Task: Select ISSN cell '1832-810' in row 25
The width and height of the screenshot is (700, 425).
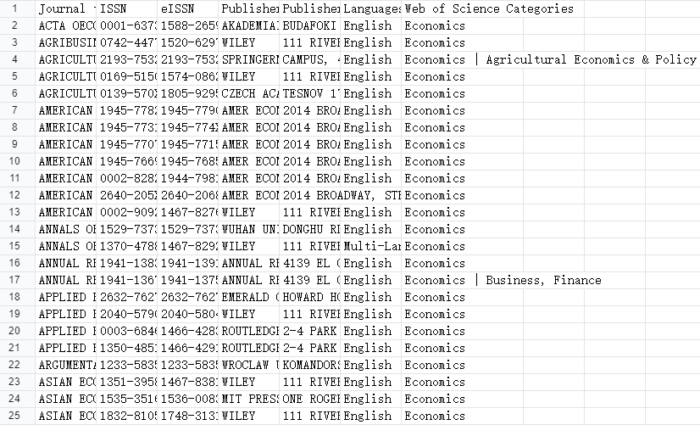Action: coord(127,416)
